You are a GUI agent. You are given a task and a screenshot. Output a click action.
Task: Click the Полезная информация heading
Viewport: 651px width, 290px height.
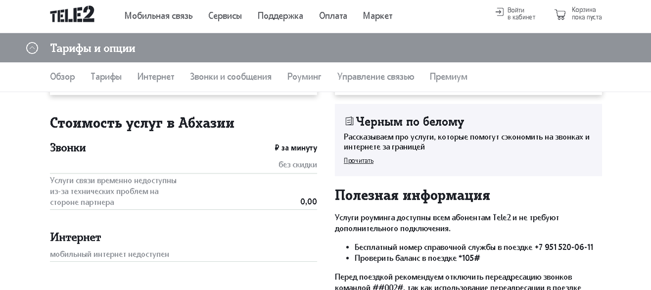(x=412, y=195)
